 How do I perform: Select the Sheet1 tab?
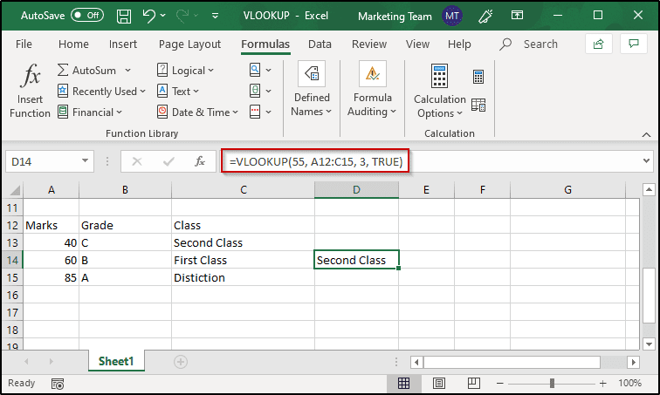pos(116,361)
